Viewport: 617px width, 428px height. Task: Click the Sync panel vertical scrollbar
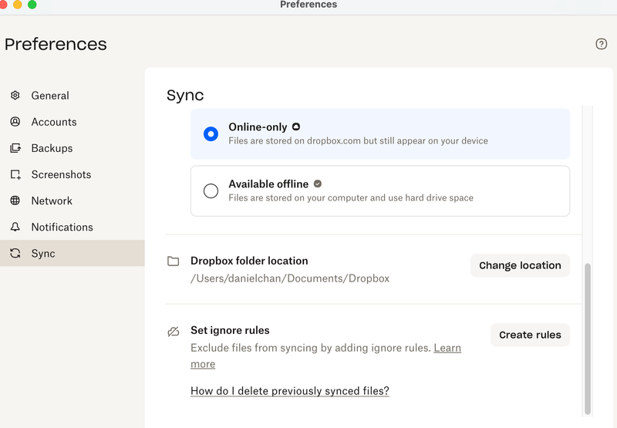(x=588, y=339)
